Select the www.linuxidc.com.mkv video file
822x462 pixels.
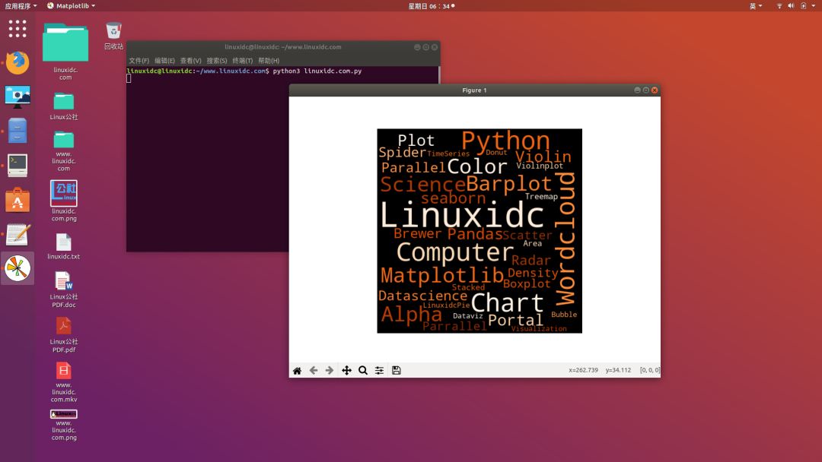click(x=63, y=382)
